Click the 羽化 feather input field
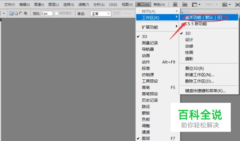 [x=47, y=14]
